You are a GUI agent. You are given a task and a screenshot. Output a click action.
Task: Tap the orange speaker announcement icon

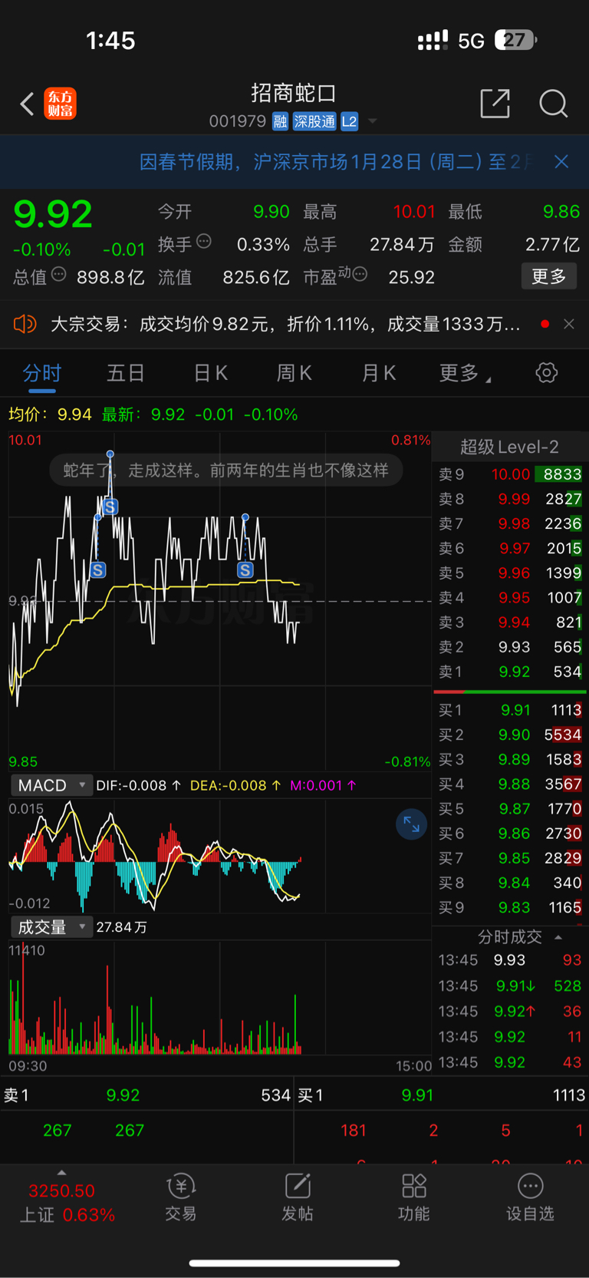point(25,324)
